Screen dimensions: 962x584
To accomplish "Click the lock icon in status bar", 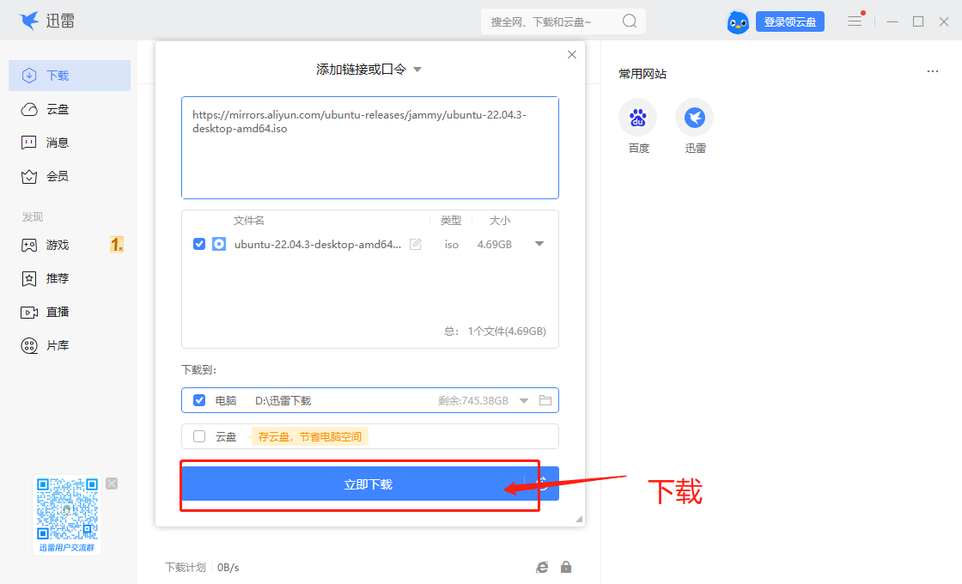I will 566,568.
